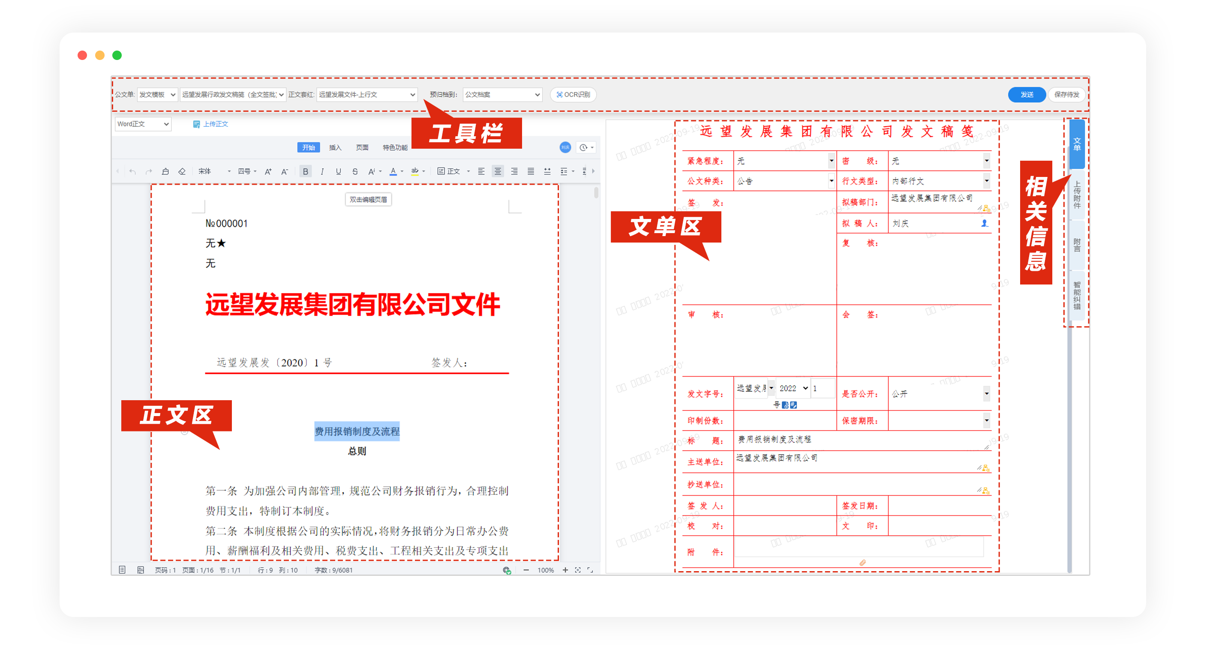This screenshot has height=650, width=1207.
Task: Toggle bold formatting
Action: point(305,171)
